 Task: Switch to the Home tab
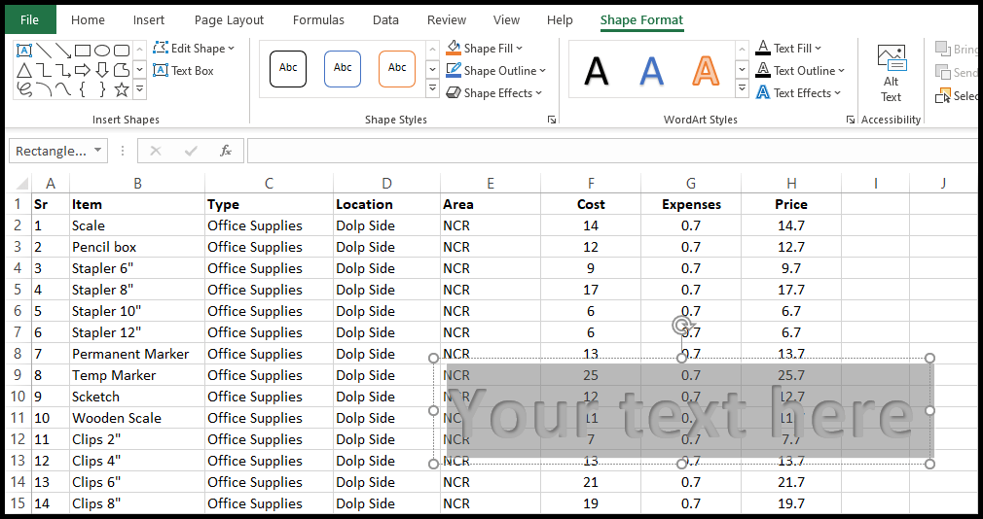(x=88, y=20)
